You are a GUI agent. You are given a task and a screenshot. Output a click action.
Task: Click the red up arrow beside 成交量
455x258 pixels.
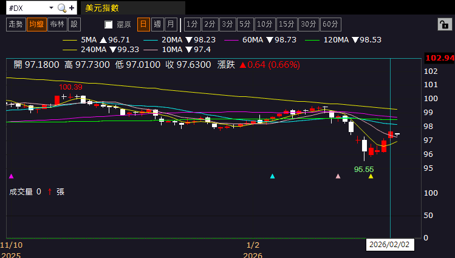point(49,191)
